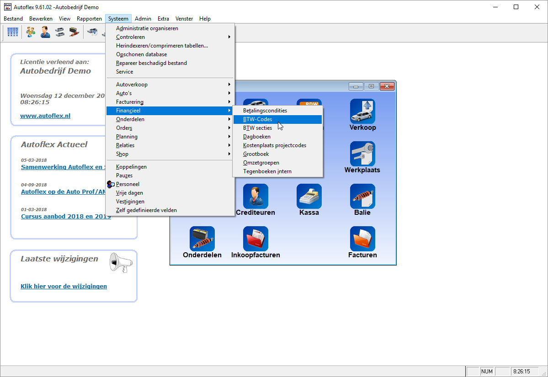This screenshot has width=548, height=377.
Task: Click the battery and shock absorber toolbar icon
Action: [x=74, y=32]
